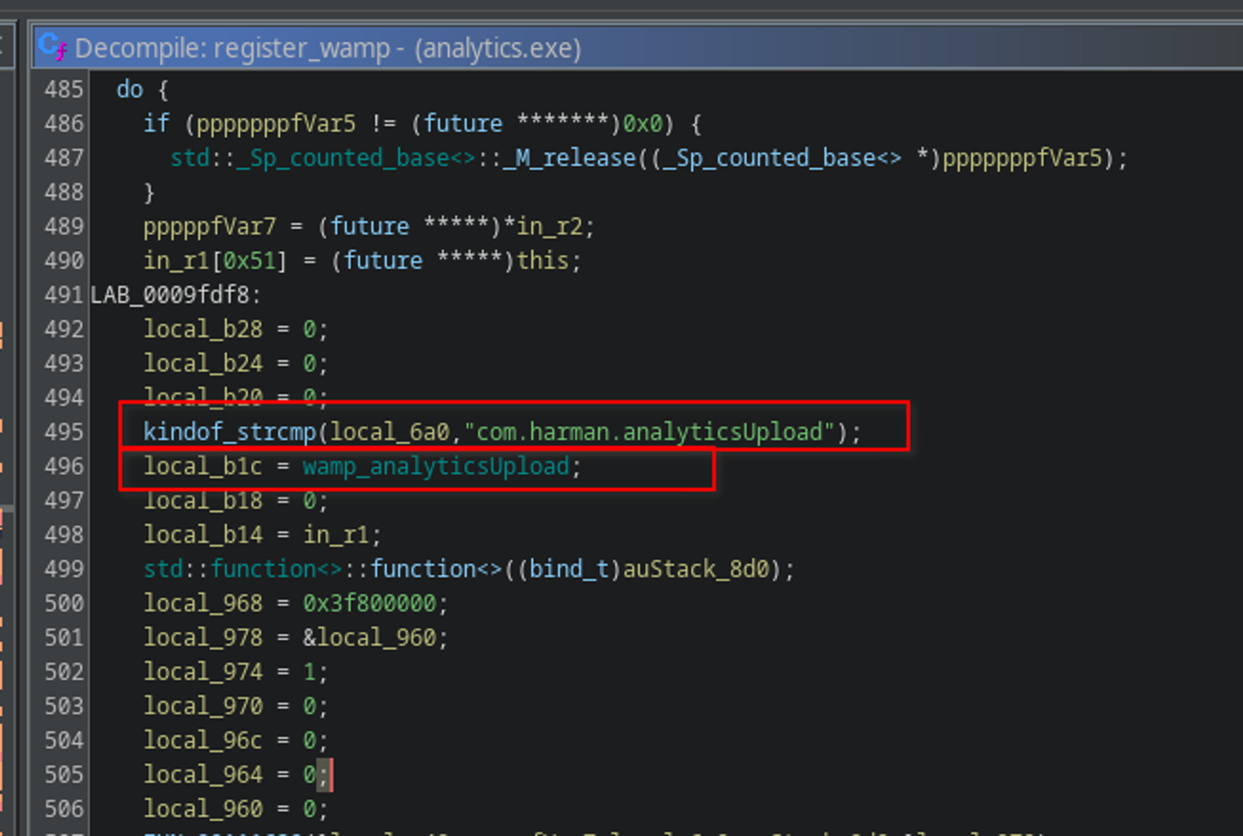Select the kindof_strcmp function call
1243x836 pixels.
click(x=229, y=432)
